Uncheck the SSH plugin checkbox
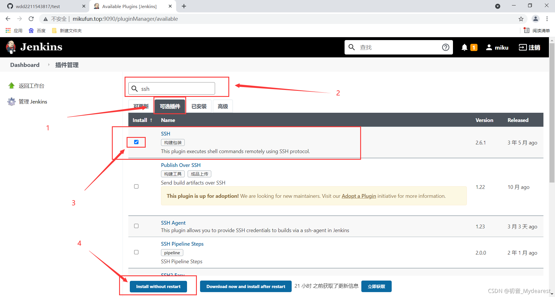The width and height of the screenshot is (555, 297). [136, 142]
